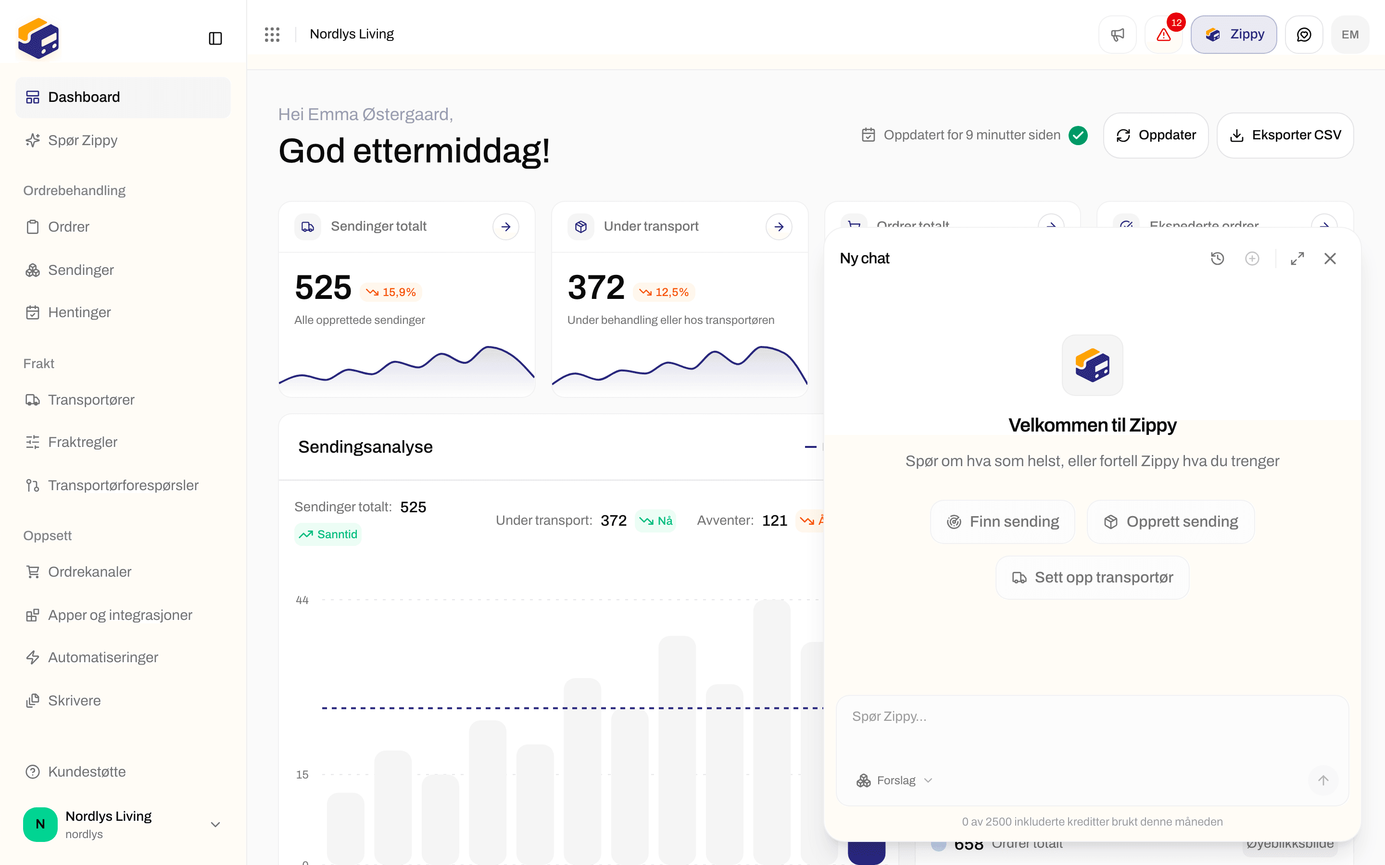Open Automatiseringer in sidebar

click(123, 657)
